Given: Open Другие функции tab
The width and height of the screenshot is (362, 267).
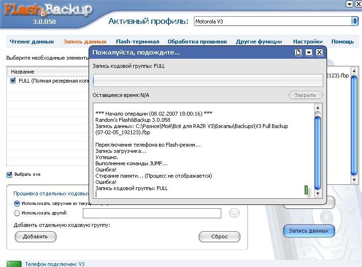Looking at the screenshot, I should [x=259, y=42].
